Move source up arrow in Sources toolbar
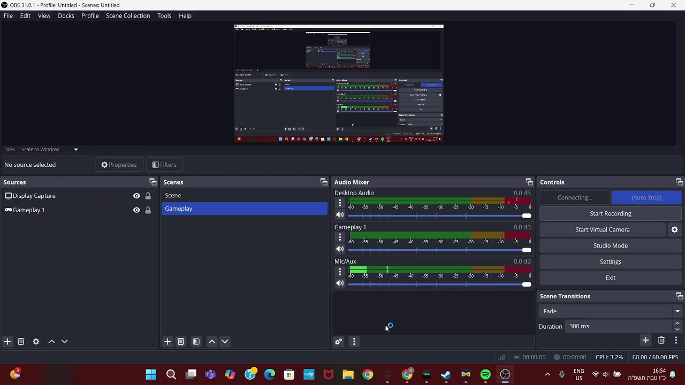The image size is (685, 385). (x=51, y=341)
